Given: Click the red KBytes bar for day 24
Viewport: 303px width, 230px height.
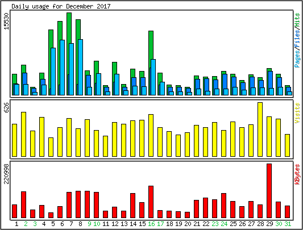Looking at the screenshot, I should click(224, 206).
